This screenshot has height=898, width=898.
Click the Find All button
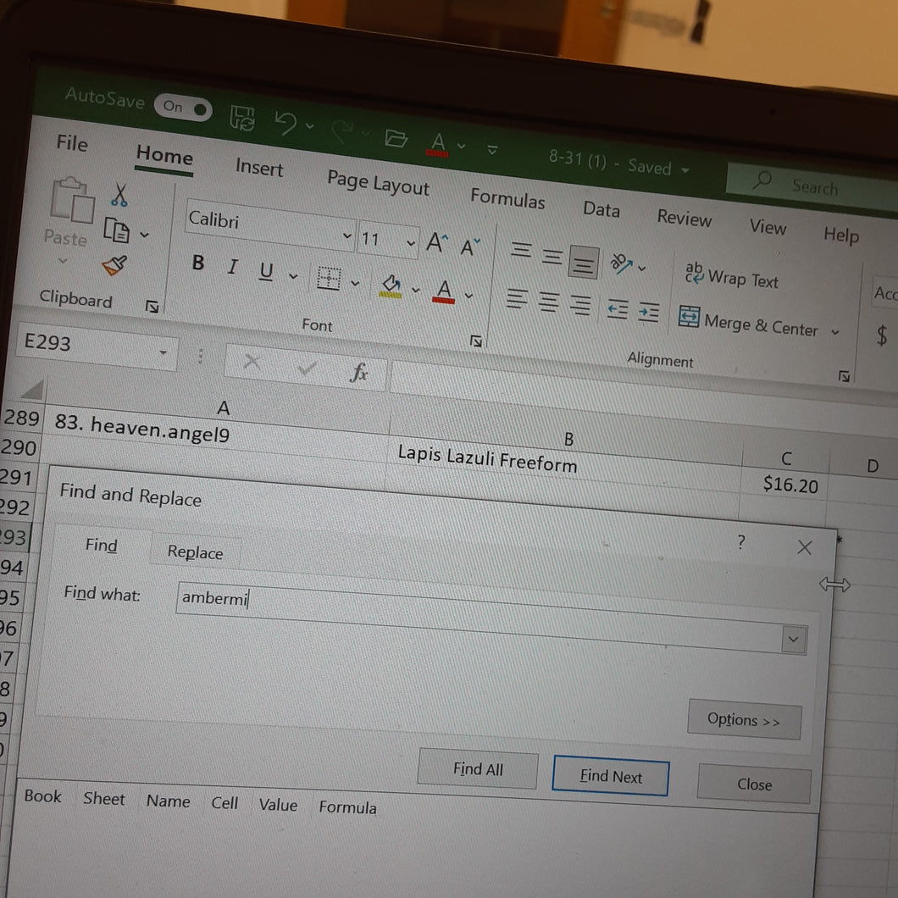pyautogui.click(x=478, y=769)
